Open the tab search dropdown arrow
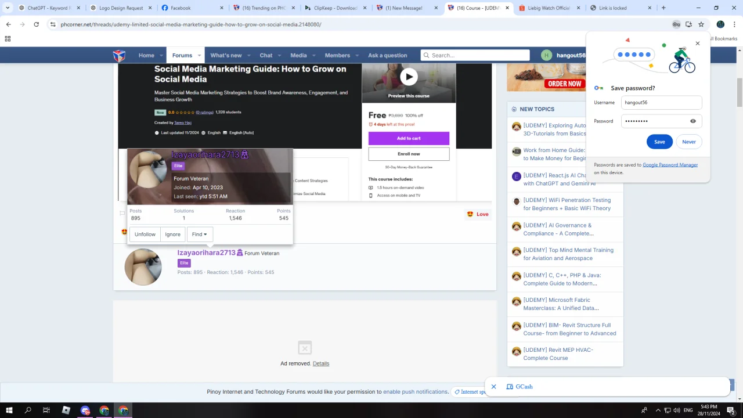 tap(8, 8)
